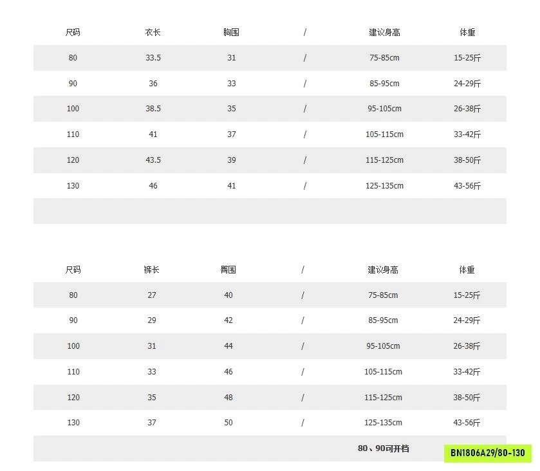Click the 裤长 column header
Viewport: 540px width, 471px height.
[x=151, y=270]
